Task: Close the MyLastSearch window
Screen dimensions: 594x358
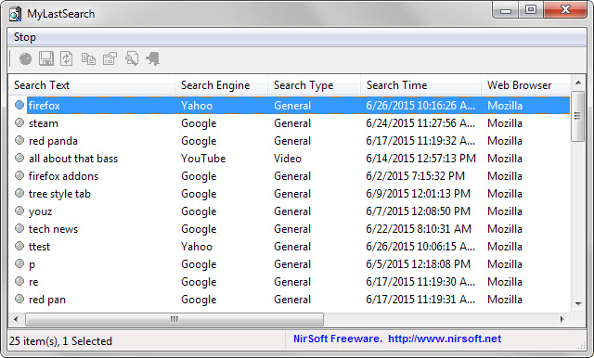Action: [x=565, y=10]
